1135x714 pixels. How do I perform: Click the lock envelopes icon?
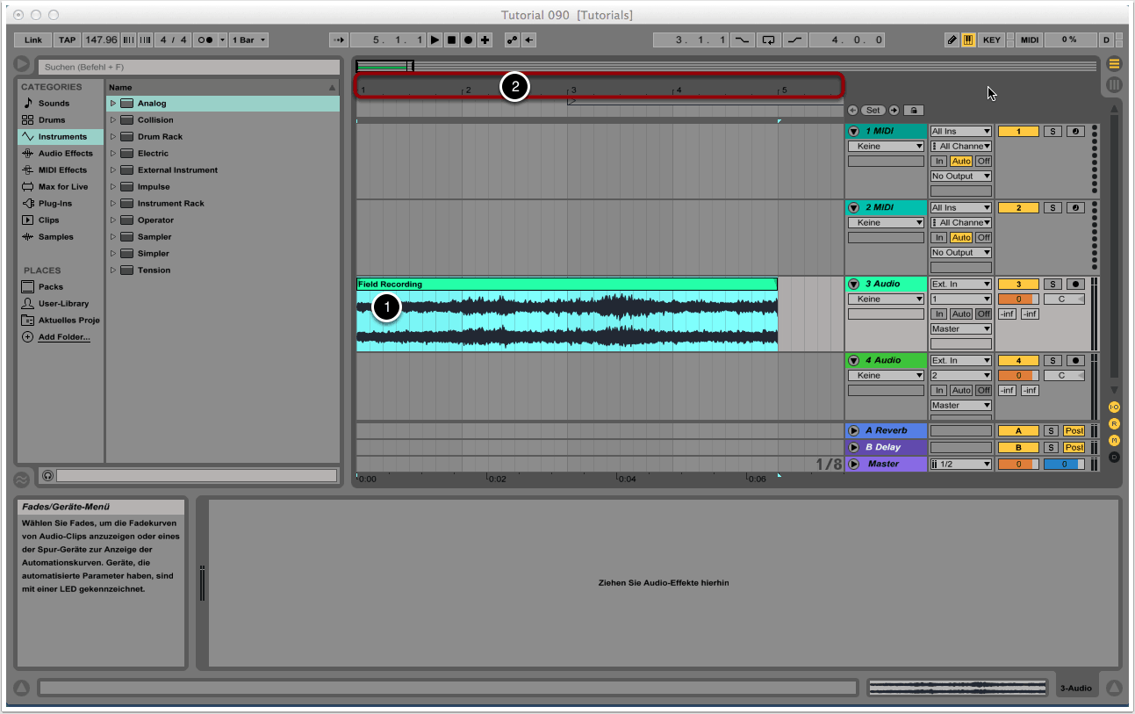tap(914, 111)
